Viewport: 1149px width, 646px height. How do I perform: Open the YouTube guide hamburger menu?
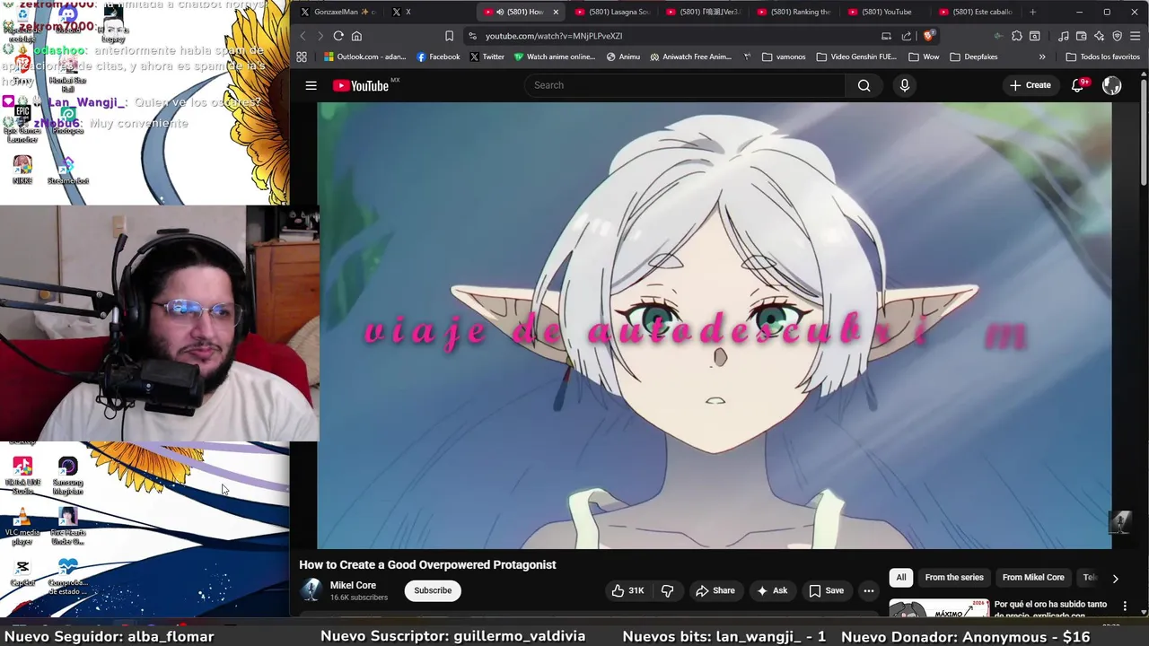311,85
